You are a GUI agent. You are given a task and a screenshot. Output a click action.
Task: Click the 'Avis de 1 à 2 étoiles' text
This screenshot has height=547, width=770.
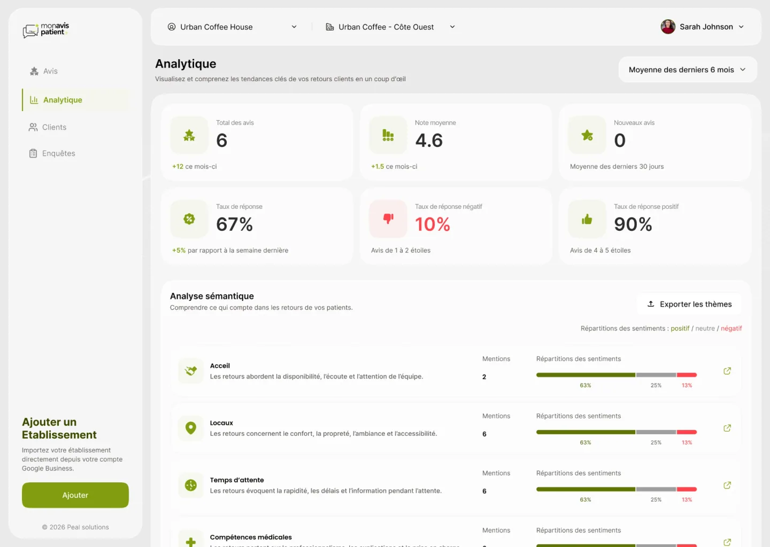click(401, 251)
